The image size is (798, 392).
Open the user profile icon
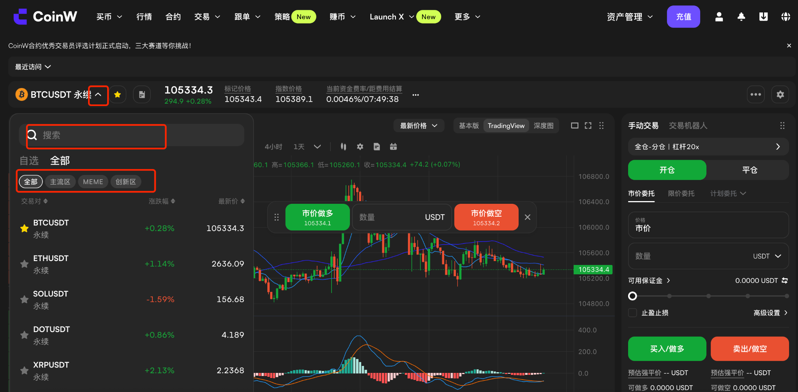point(719,17)
